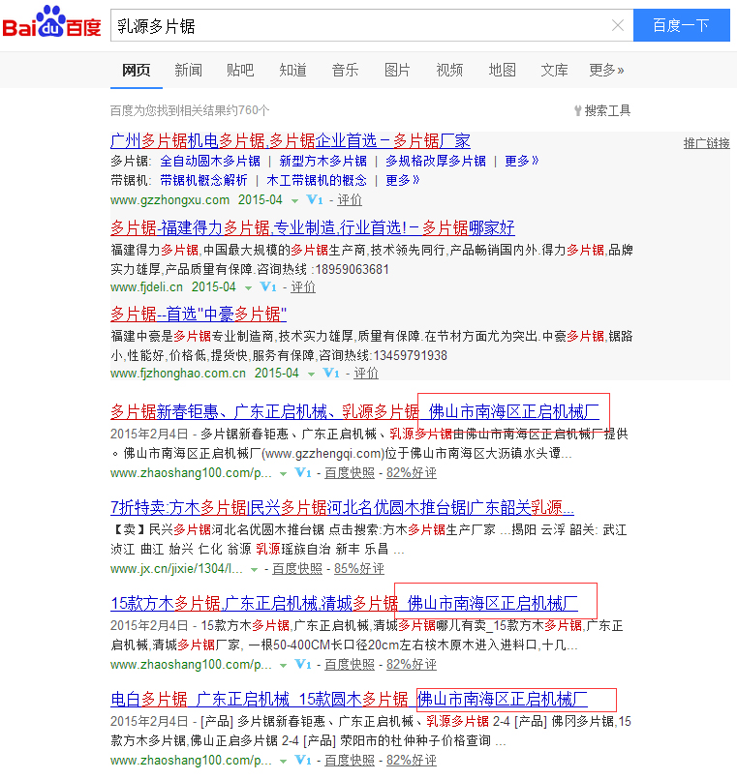Click V1 icon in 多片锯新春钜惠 result row
The width and height of the screenshot is (737, 780).
pos(303,473)
